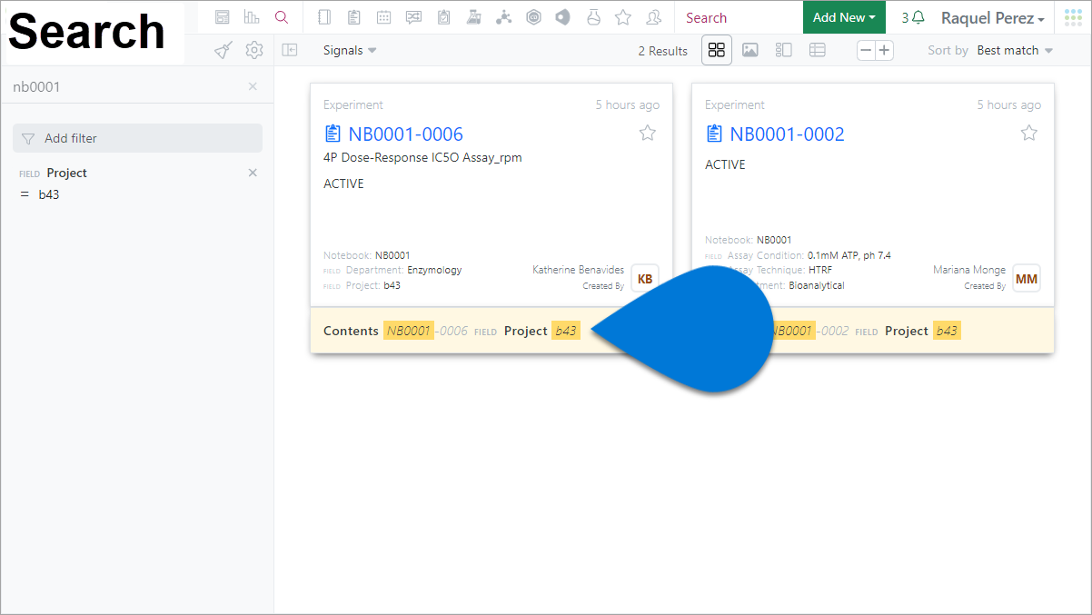
Task: Click the MM creator avatar
Action: (1027, 278)
